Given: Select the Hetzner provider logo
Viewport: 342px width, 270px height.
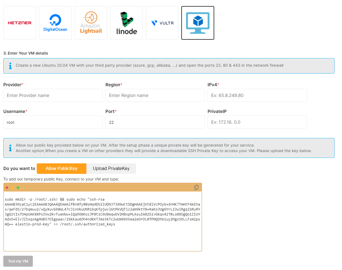Looking at the screenshot, I should click(x=20, y=23).
